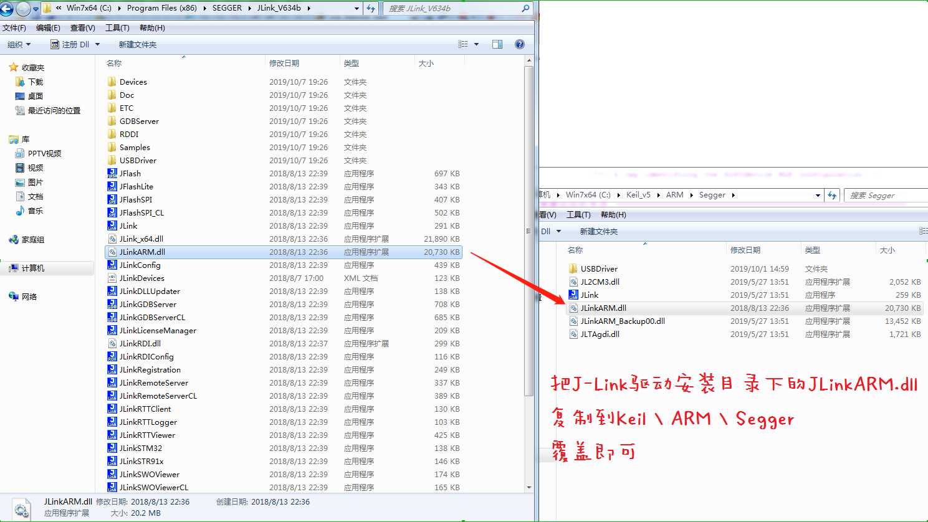This screenshot has height=522, width=928.
Task: Open 工具(T) menu in Keil Segger window
Action: tap(578, 214)
